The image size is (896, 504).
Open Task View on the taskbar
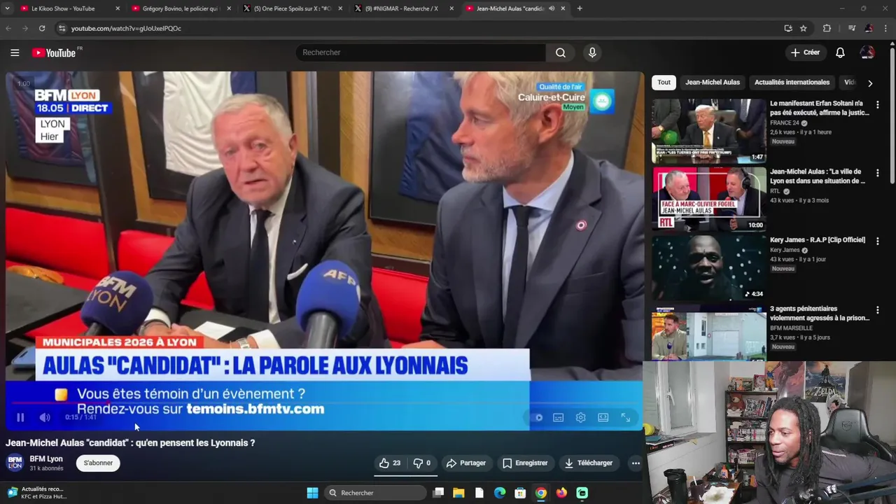coord(438,493)
